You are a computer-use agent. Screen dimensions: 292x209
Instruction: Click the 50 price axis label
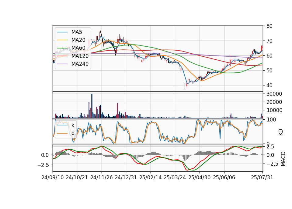tap(269, 71)
